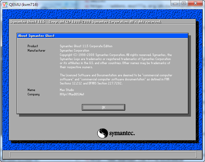Screen dimensions: 205x162
Task: Click the 'About Symantec Ghost' dialog title bar
Action: 102,36
